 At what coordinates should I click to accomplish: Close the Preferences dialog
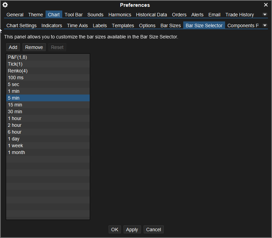click(x=266, y=5)
